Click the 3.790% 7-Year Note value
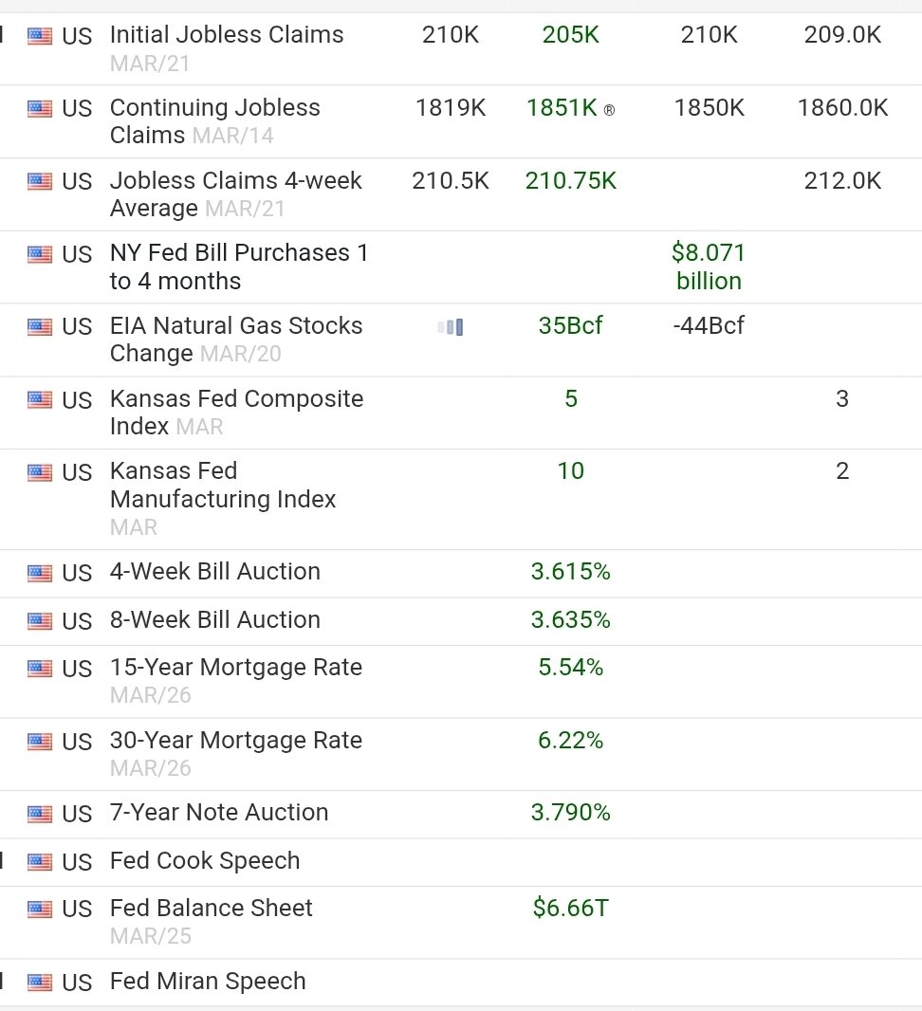Viewport: 922px width, 1011px height. tap(571, 813)
